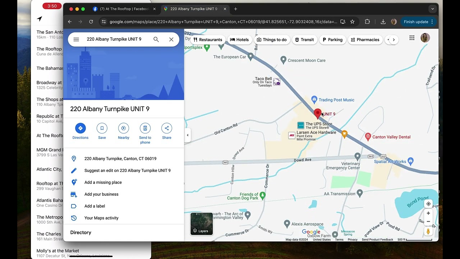Collapse the side panel with the arrow

(187, 135)
